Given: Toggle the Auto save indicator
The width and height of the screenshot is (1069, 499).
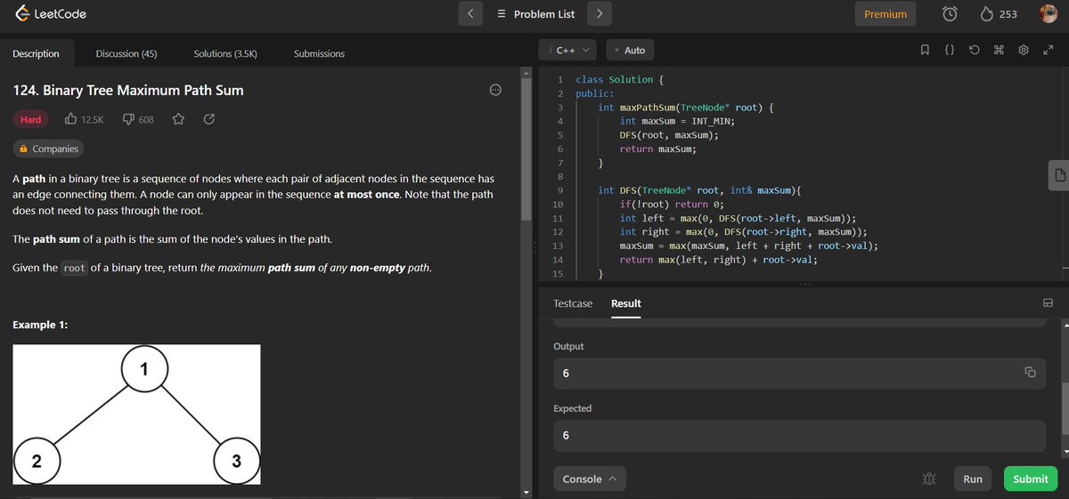Looking at the screenshot, I should pos(629,50).
